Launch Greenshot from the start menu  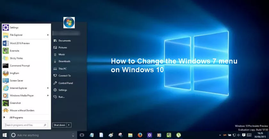(26, 103)
